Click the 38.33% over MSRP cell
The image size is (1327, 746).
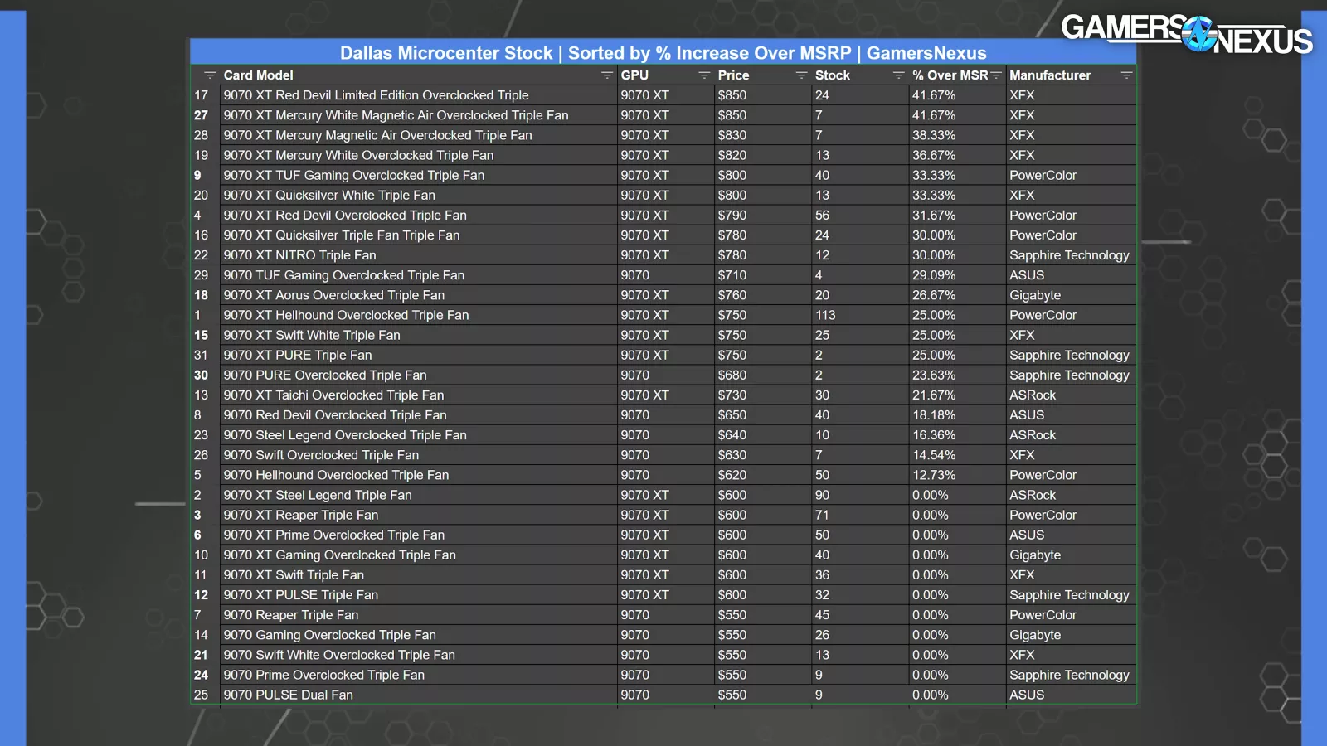pos(934,135)
